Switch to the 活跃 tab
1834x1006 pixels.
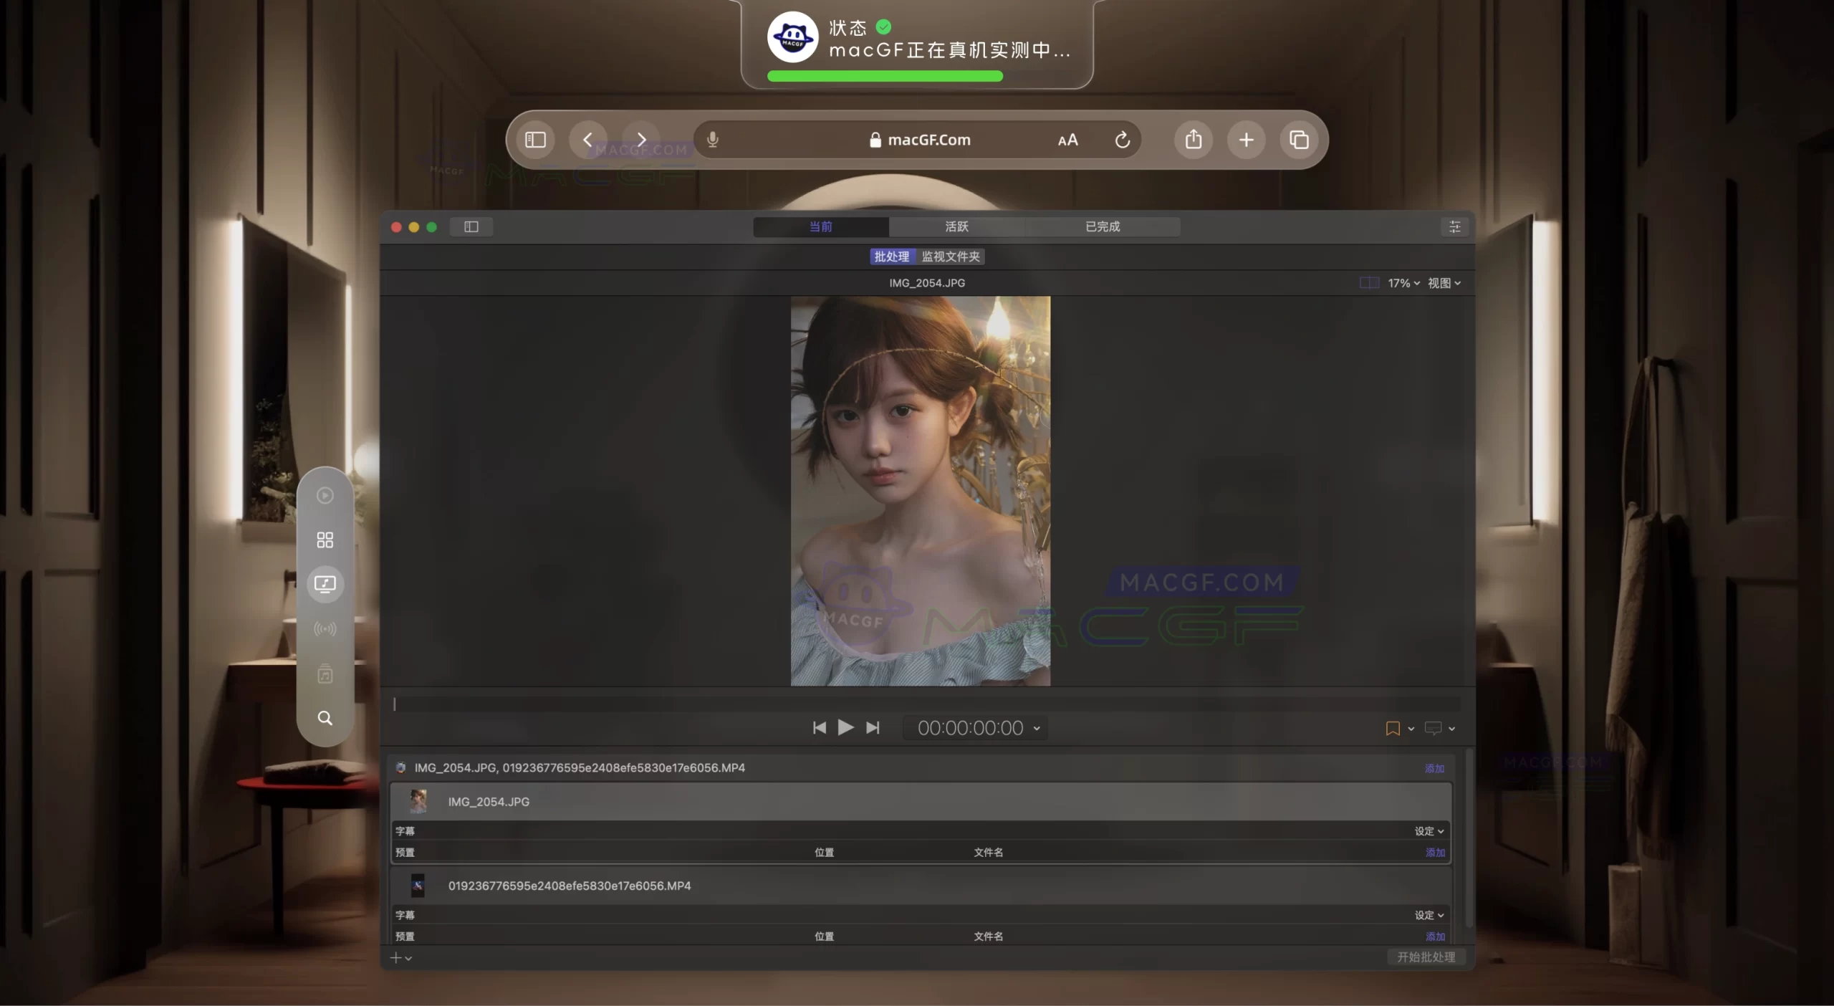pyautogui.click(x=956, y=226)
